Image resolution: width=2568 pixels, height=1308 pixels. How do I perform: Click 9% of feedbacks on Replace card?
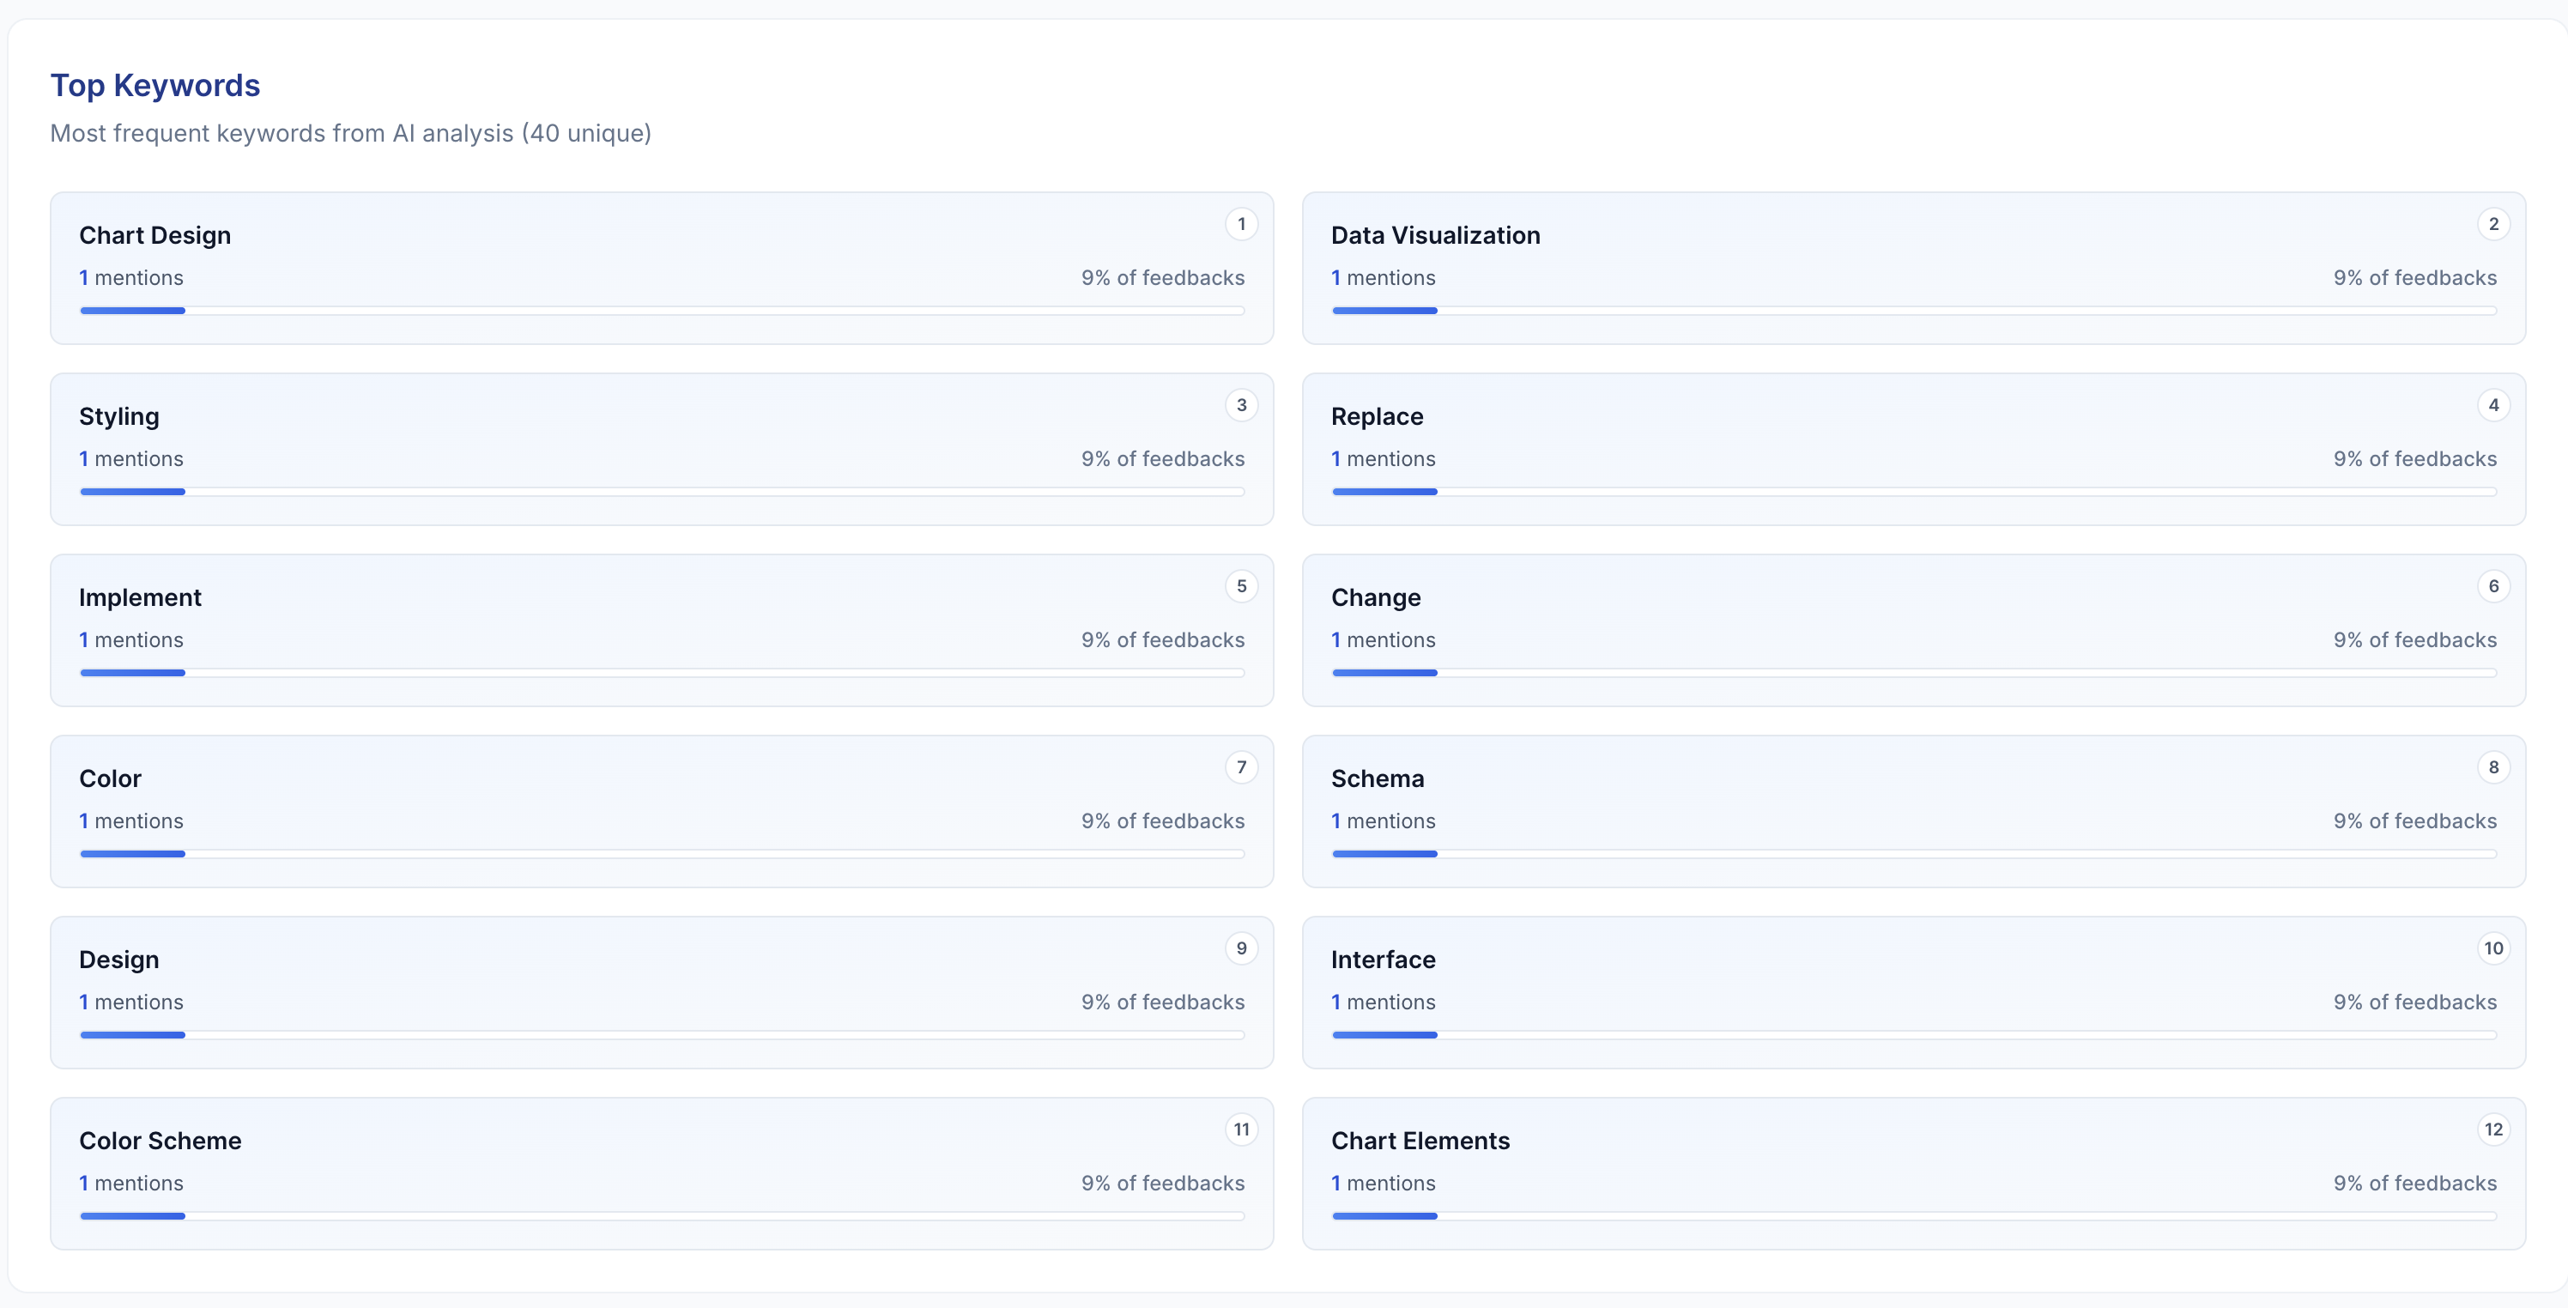[x=2414, y=458]
